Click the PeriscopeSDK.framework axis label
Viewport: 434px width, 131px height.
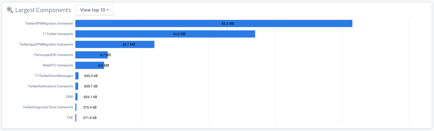(54, 55)
